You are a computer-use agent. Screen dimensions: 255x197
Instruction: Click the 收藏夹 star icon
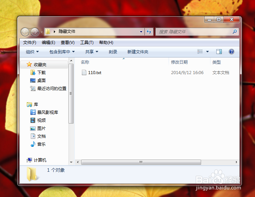[29, 64]
